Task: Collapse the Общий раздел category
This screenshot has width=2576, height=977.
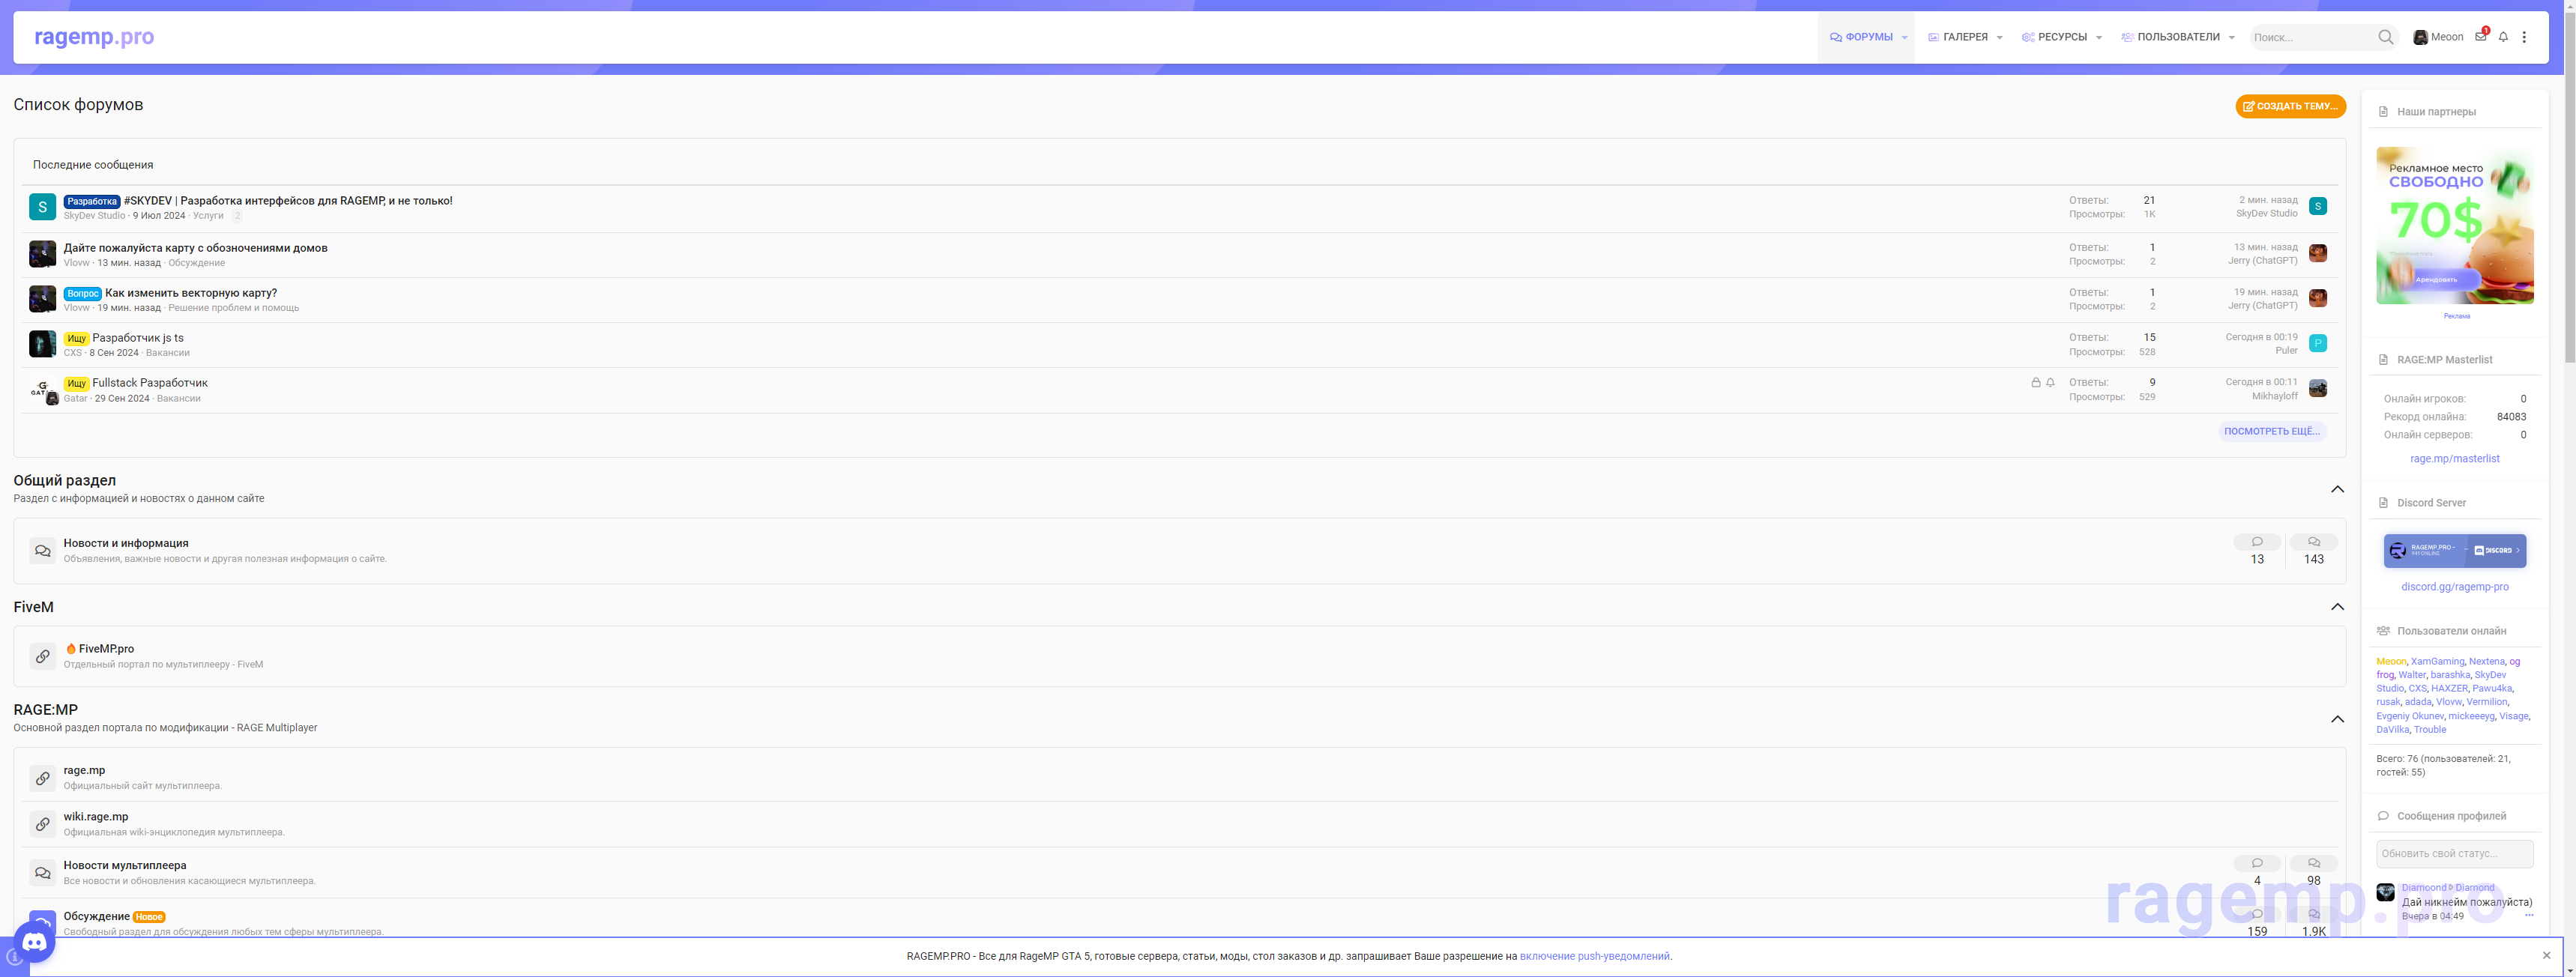Action: click(2337, 489)
